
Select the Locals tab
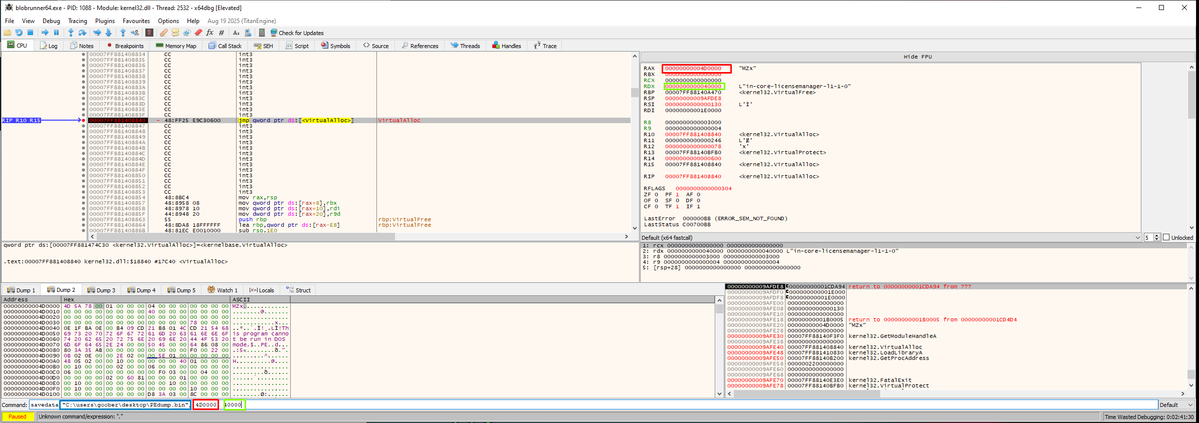[x=262, y=290]
